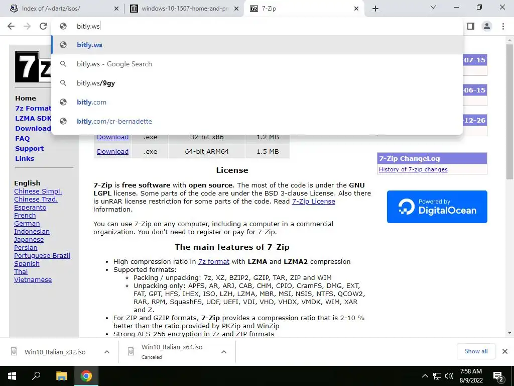Open the notification center icon
Screen dimensions: 514x386
coord(498,376)
